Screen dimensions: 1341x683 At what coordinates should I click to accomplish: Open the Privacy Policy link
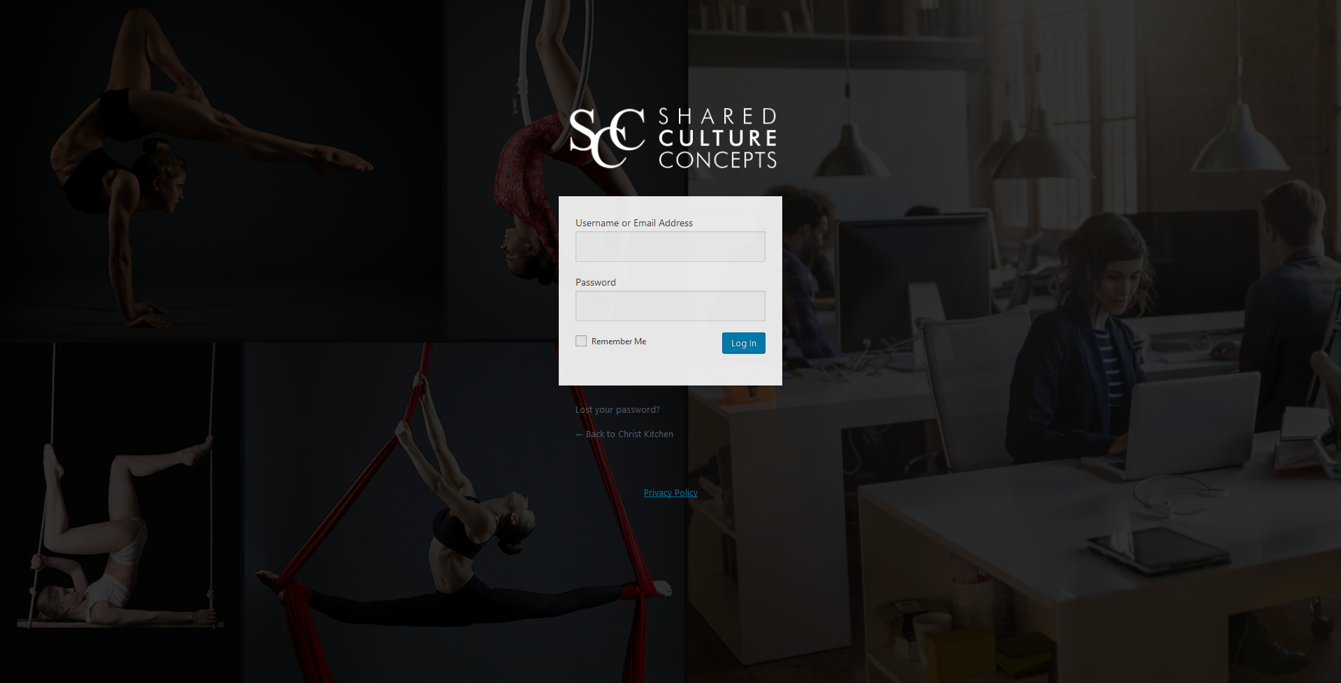(670, 493)
